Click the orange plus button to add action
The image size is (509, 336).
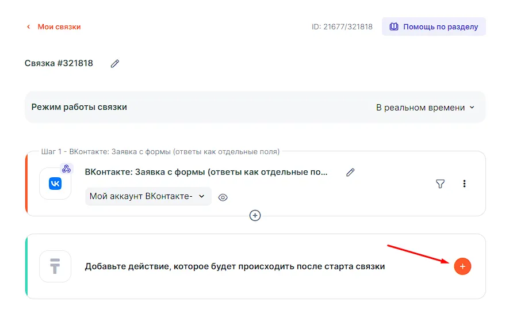tap(462, 266)
